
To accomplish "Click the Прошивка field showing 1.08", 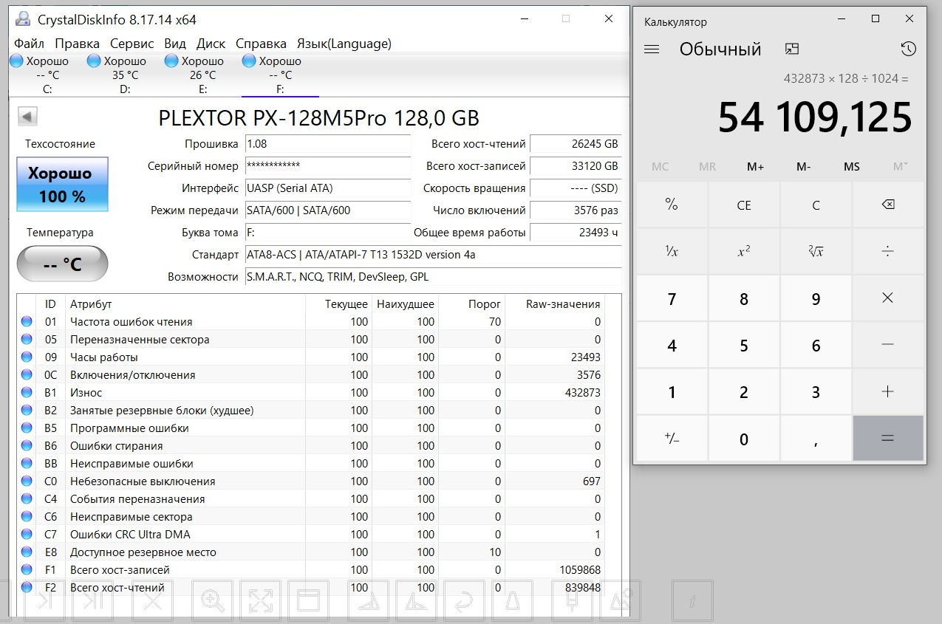I will (327, 144).
